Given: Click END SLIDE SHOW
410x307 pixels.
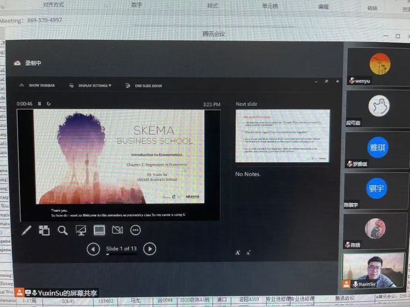Looking at the screenshot, I should coord(144,85).
